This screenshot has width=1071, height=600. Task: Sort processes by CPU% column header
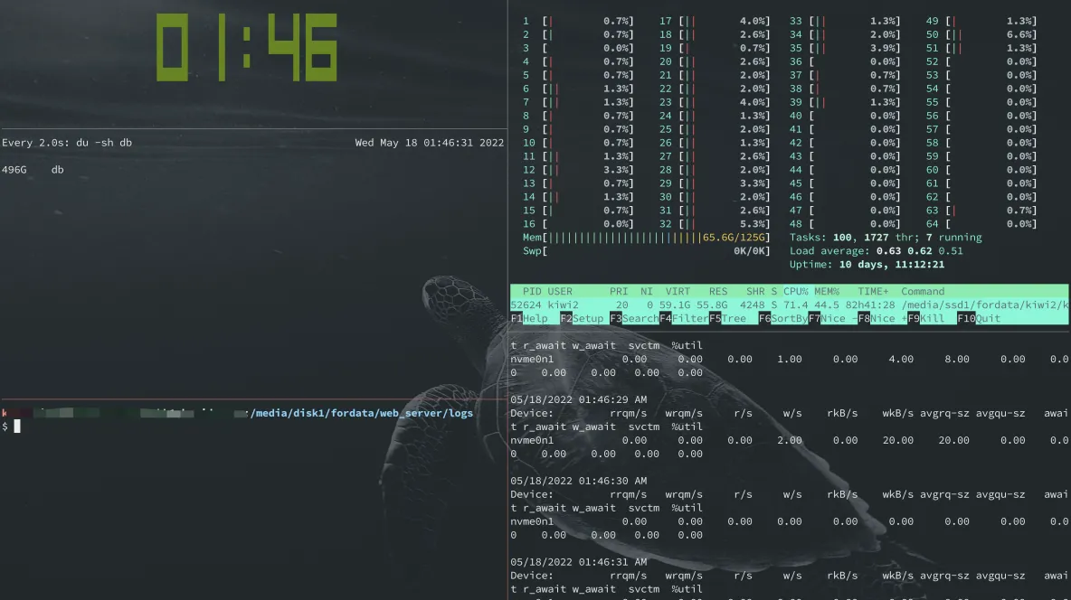pyautogui.click(x=796, y=292)
